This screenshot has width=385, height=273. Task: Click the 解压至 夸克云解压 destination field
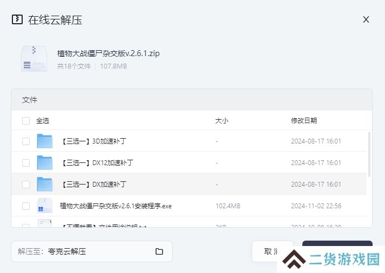pos(92,251)
